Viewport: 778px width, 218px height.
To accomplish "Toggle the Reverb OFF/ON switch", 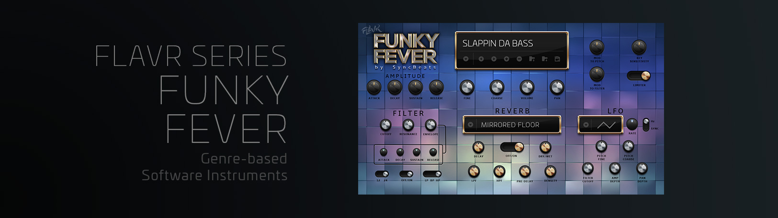I will pos(512,147).
